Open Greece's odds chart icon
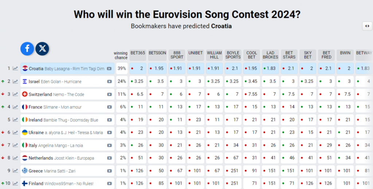Image resolution: width=373 pixels, height=189 pixels. [15, 171]
